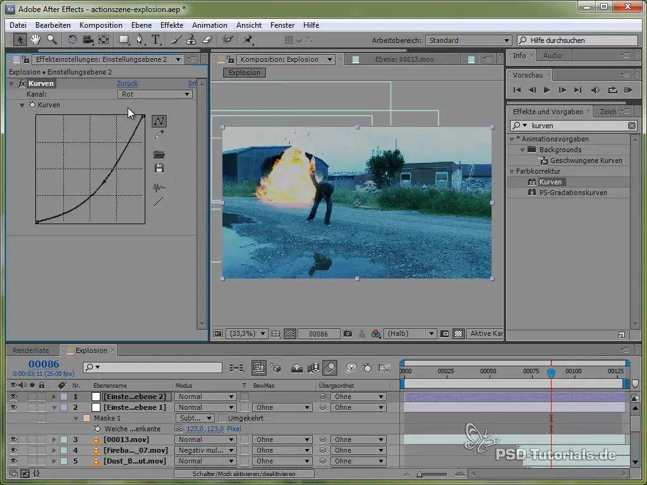Screen dimensions: 647x485
Task: Select the Pen tool
Action: pos(140,40)
